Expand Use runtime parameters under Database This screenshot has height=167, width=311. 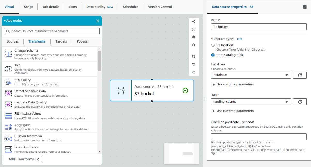tap(233, 84)
